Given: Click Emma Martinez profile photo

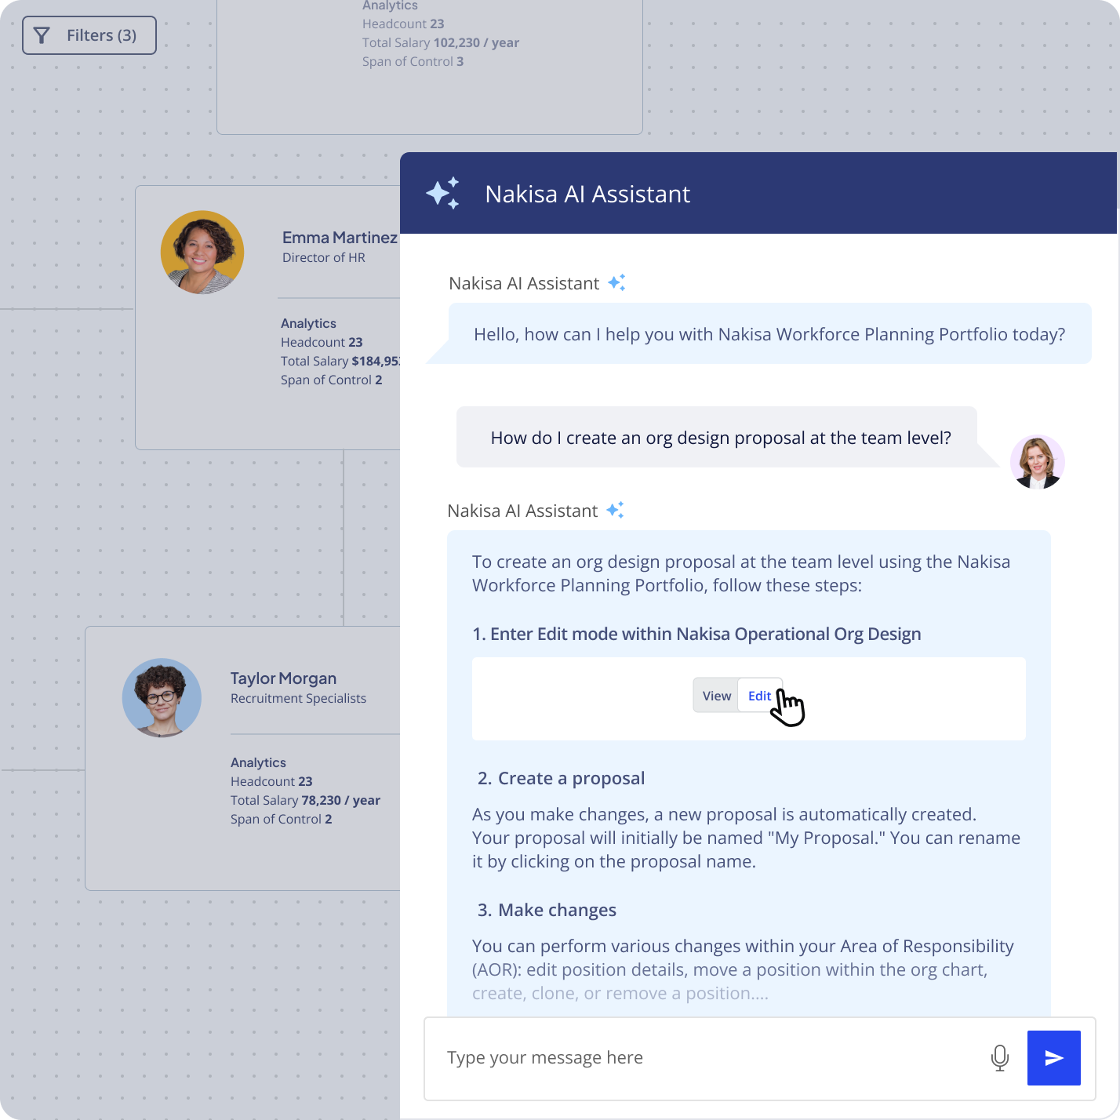Looking at the screenshot, I should tap(202, 253).
